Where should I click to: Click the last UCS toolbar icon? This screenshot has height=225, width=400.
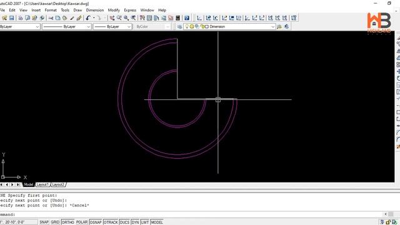(294, 18)
